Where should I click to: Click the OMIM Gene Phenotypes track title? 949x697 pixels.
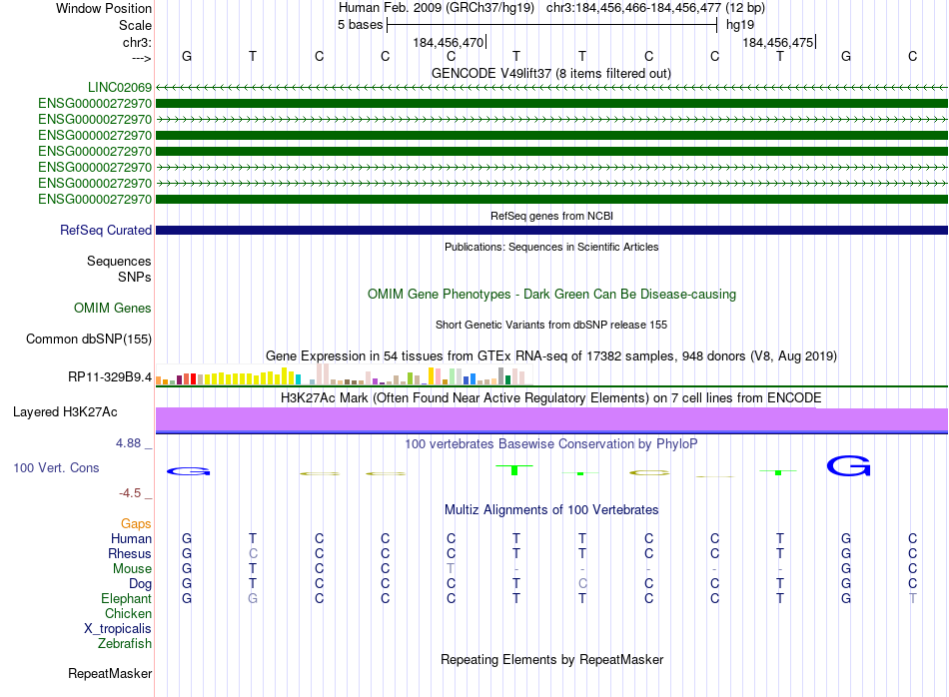click(x=551, y=294)
